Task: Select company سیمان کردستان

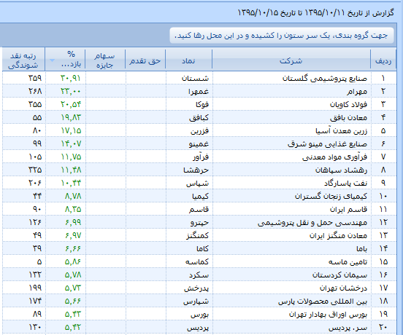Action: [339, 275]
